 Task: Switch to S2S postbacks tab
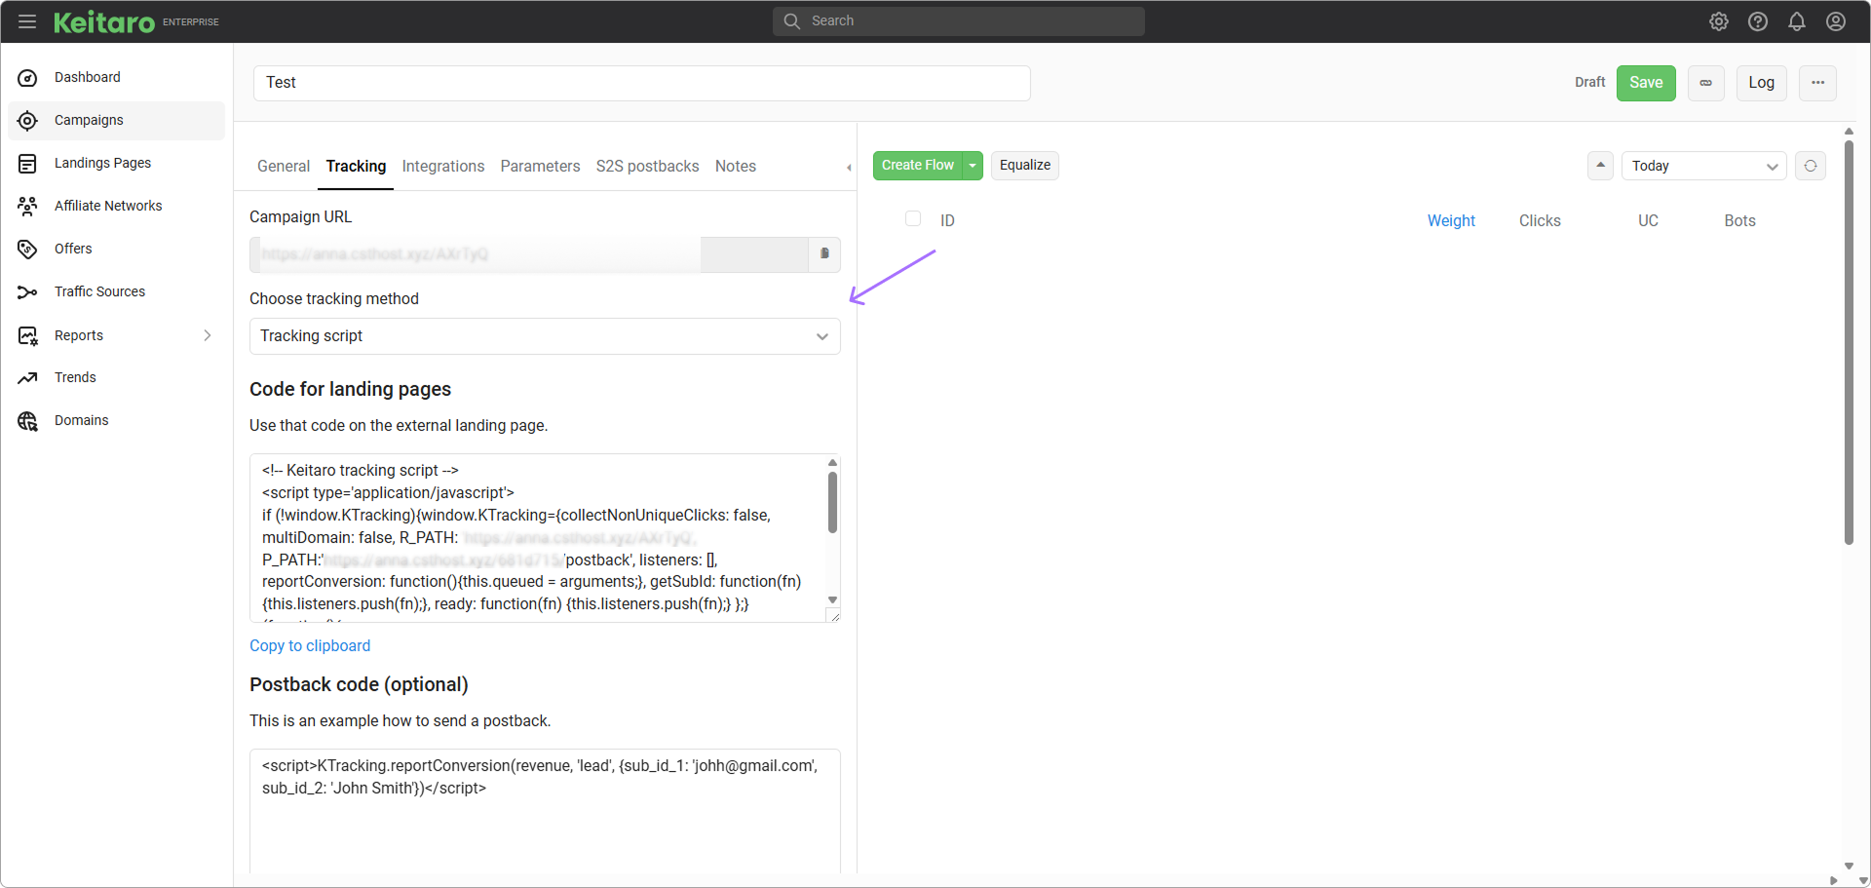(x=648, y=167)
